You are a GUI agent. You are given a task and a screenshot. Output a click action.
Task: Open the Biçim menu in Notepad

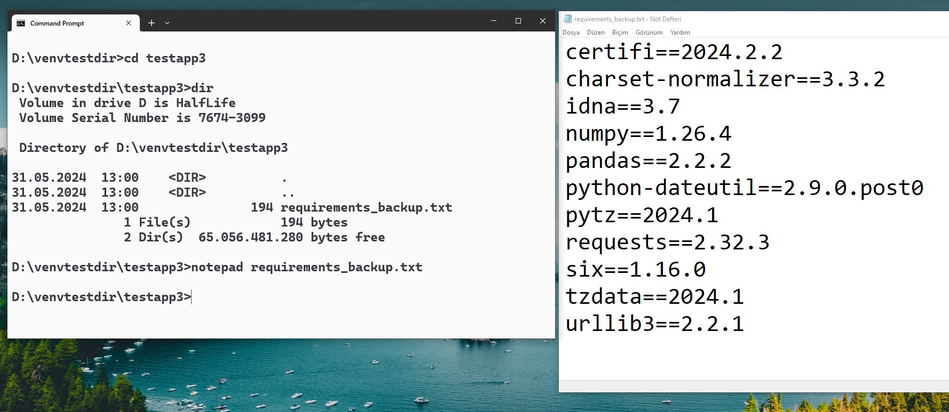coord(620,33)
